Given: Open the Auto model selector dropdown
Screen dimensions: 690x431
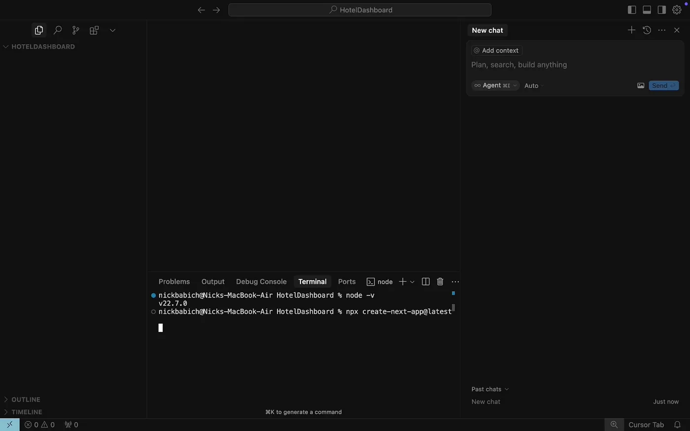Looking at the screenshot, I should click(x=533, y=85).
